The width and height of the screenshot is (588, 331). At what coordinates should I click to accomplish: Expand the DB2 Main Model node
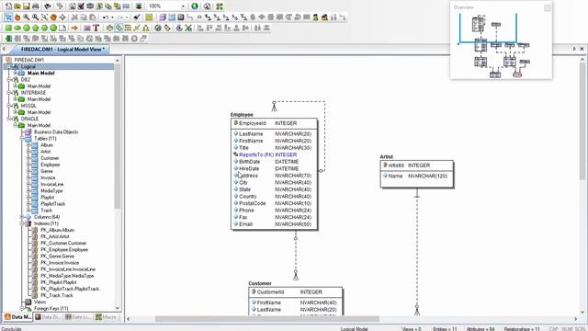[x=16, y=86]
